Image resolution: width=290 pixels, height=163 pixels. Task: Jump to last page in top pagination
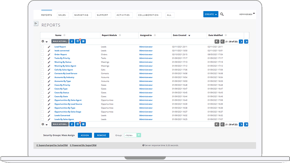246,42
